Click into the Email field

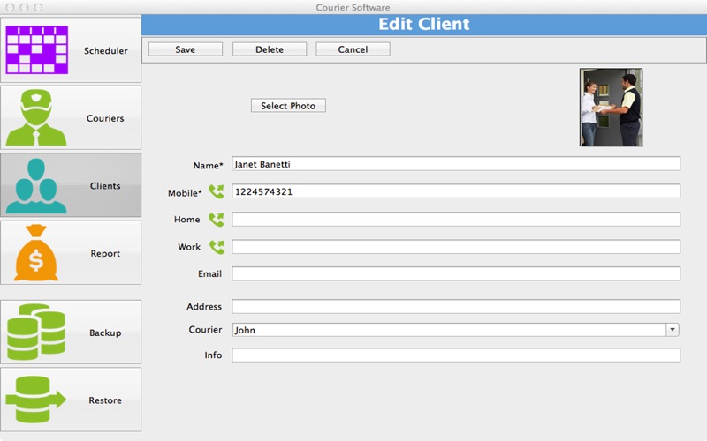pyautogui.click(x=456, y=273)
